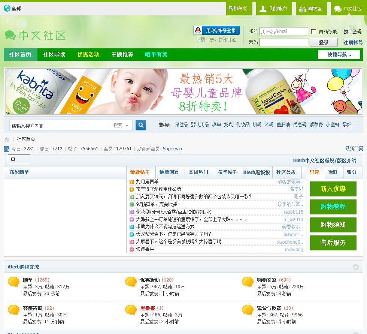Click author raulwang link
The image size is (367, 334).
coord(294,249)
